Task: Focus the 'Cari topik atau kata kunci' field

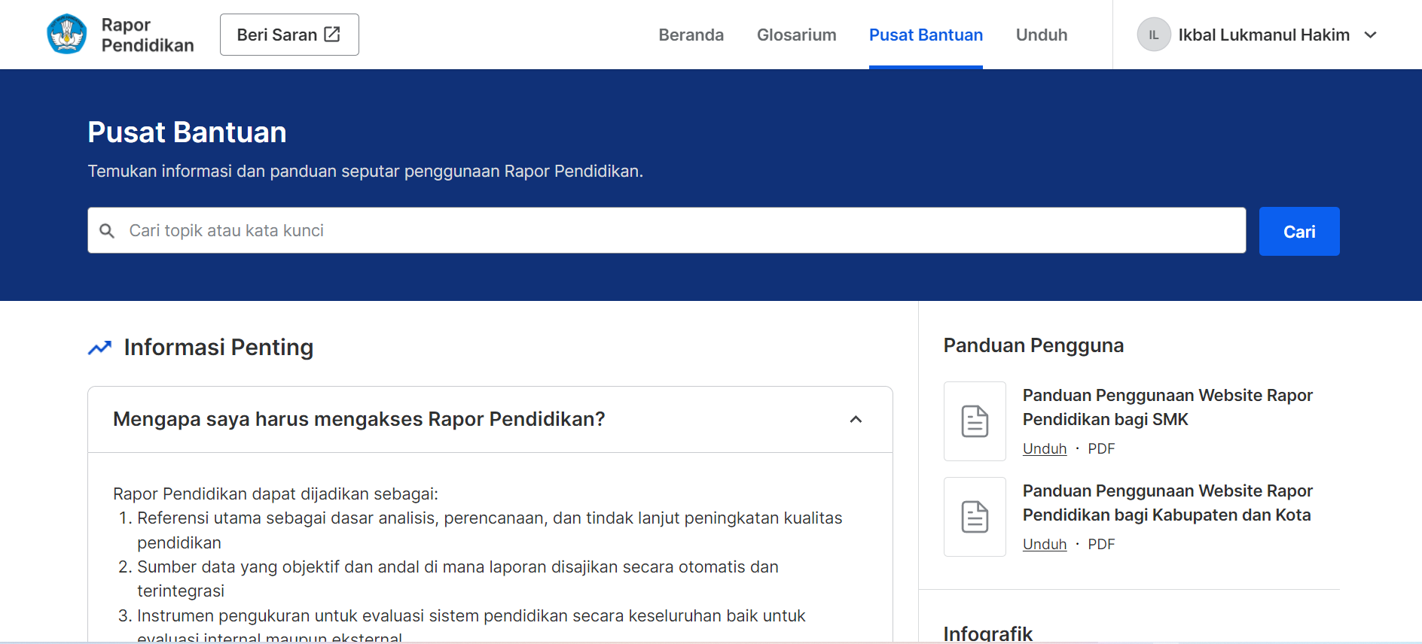Action: click(x=678, y=231)
